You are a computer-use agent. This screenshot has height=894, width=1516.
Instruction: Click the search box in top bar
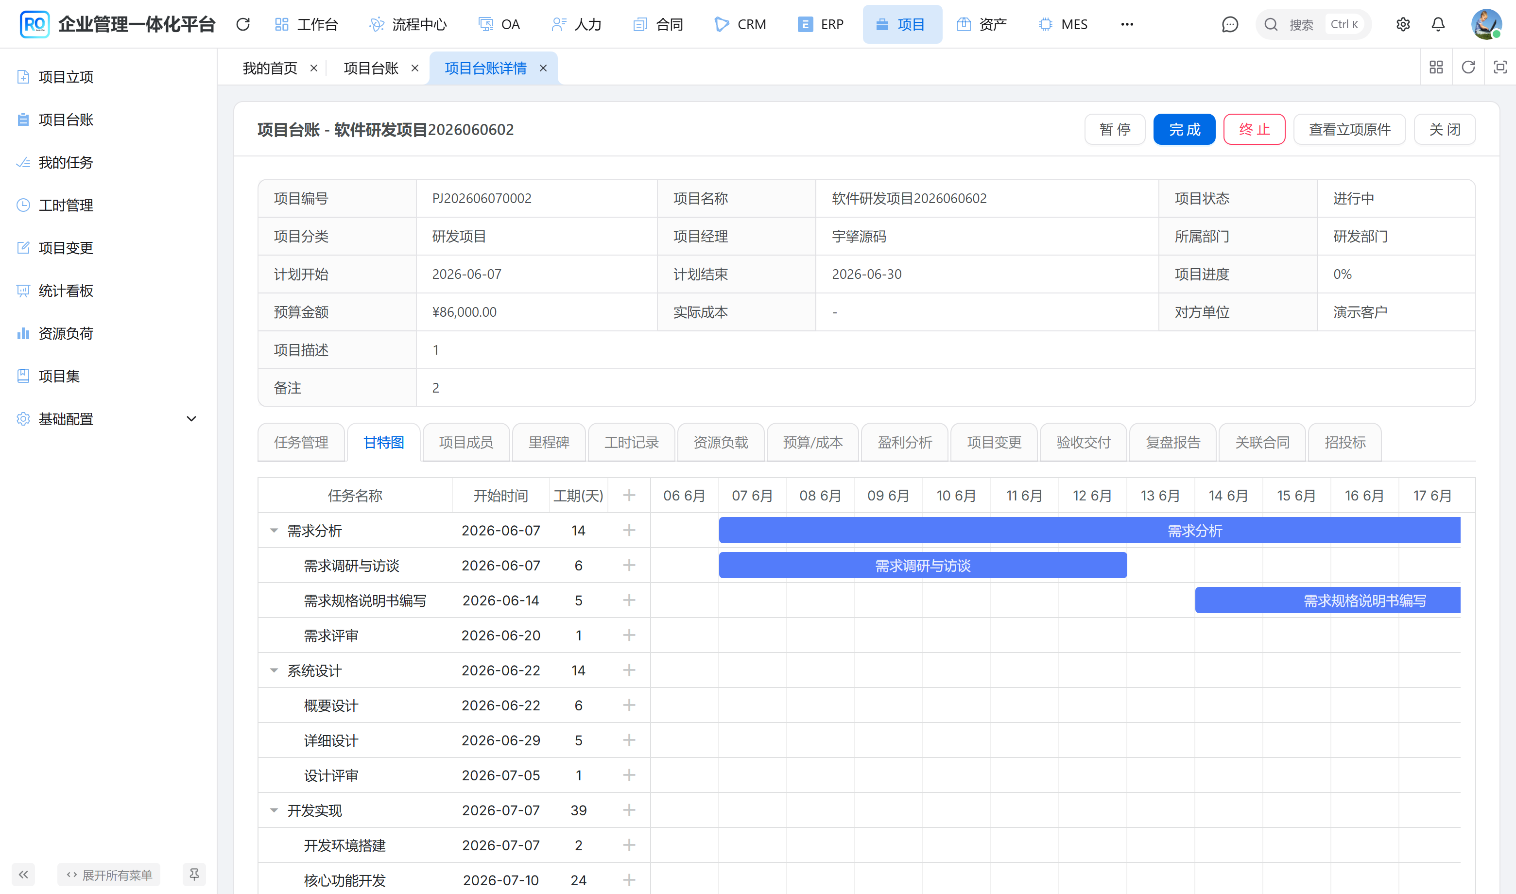coord(1314,24)
